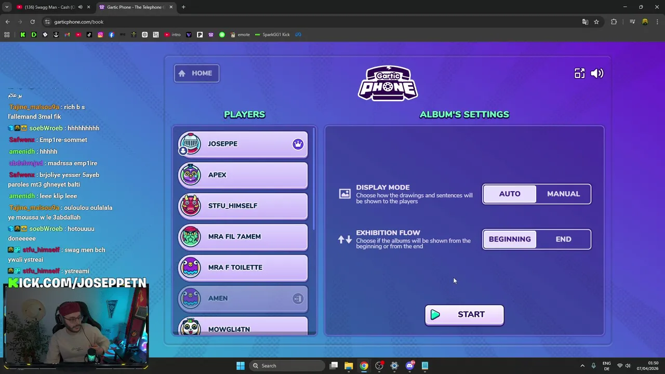The height and width of the screenshot is (374, 665).
Task: Open a new browser tab
Action: pyautogui.click(x=183, y=7)
